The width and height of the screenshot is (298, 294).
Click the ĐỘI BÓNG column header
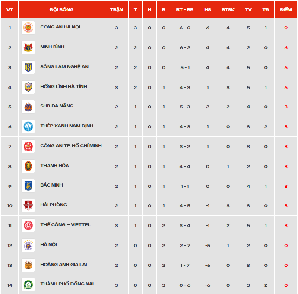click(62, 9)
